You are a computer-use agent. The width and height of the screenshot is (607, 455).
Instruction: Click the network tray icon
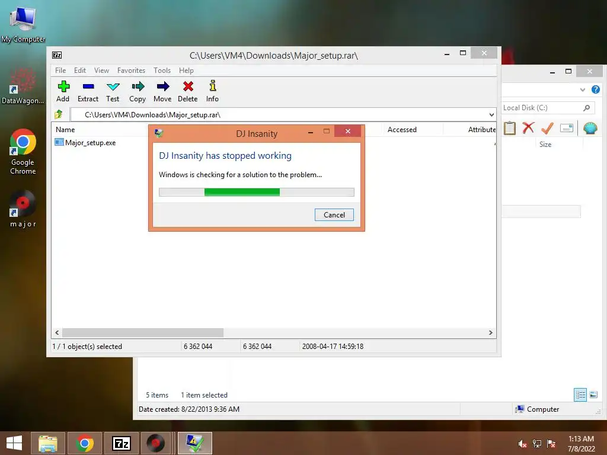[537, 444]
